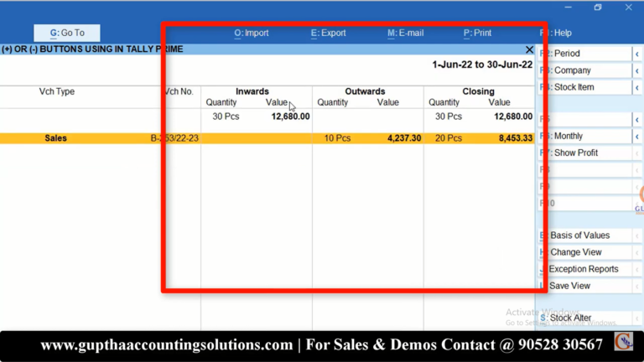Click the Save View option
Image resolution: width=644 pixels, height=362 pixels.
(584, 286)
